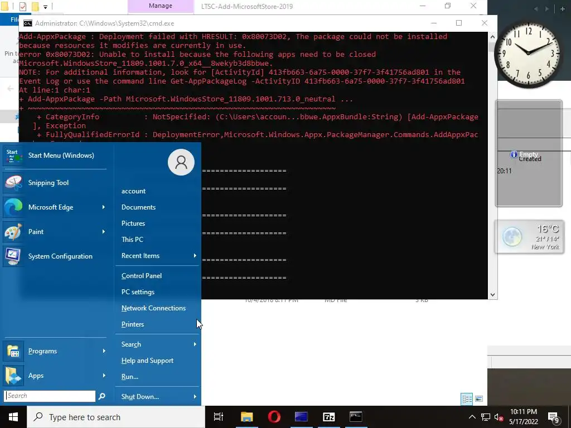The height and width of the screenshot is (428, 571).
Task: Open This PC
Action: point(132,240)
